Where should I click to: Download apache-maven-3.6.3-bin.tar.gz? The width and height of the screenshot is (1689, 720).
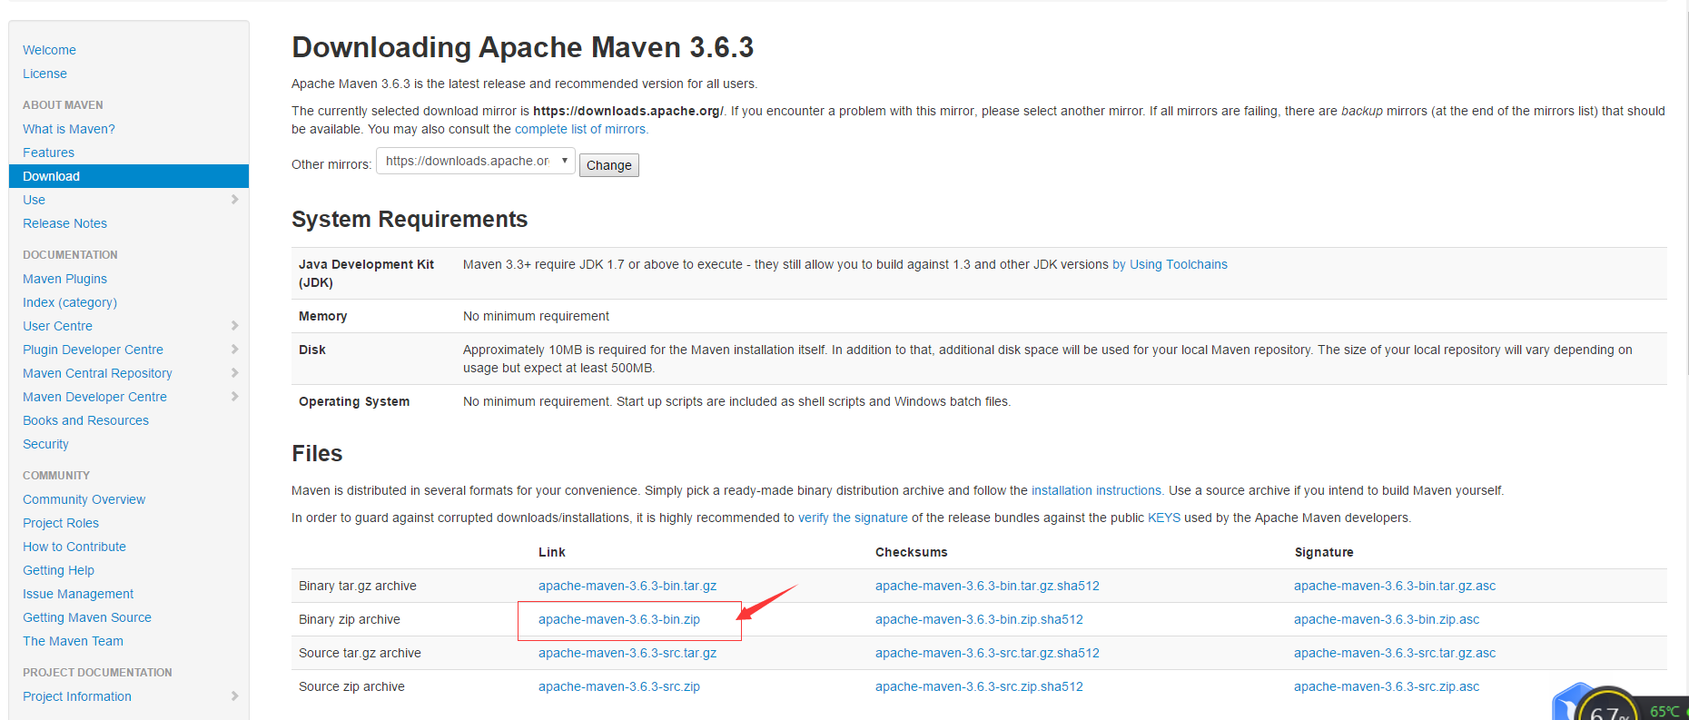tap(627, 586)
